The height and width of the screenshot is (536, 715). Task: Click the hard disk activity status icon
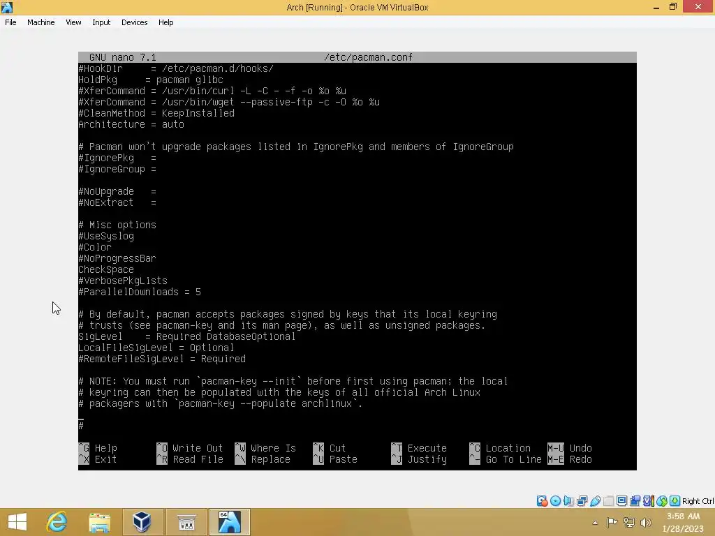[542, 501]
